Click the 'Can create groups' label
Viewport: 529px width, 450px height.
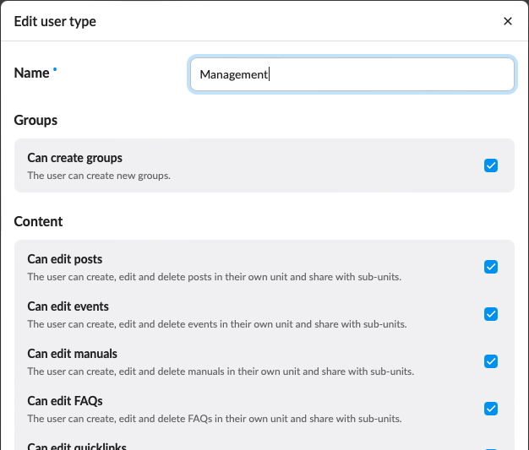pyautogui.click(x=75, y=158)
